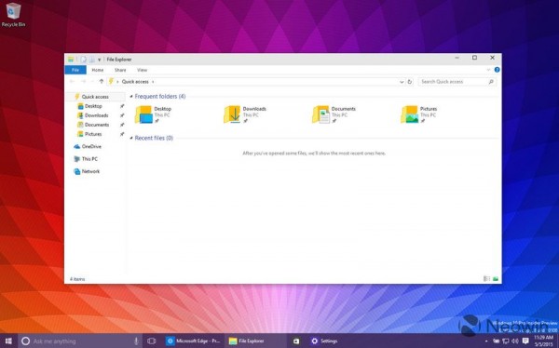
Task: Click the Refresh button beside the address bar
Action: [x=410, y=82]
